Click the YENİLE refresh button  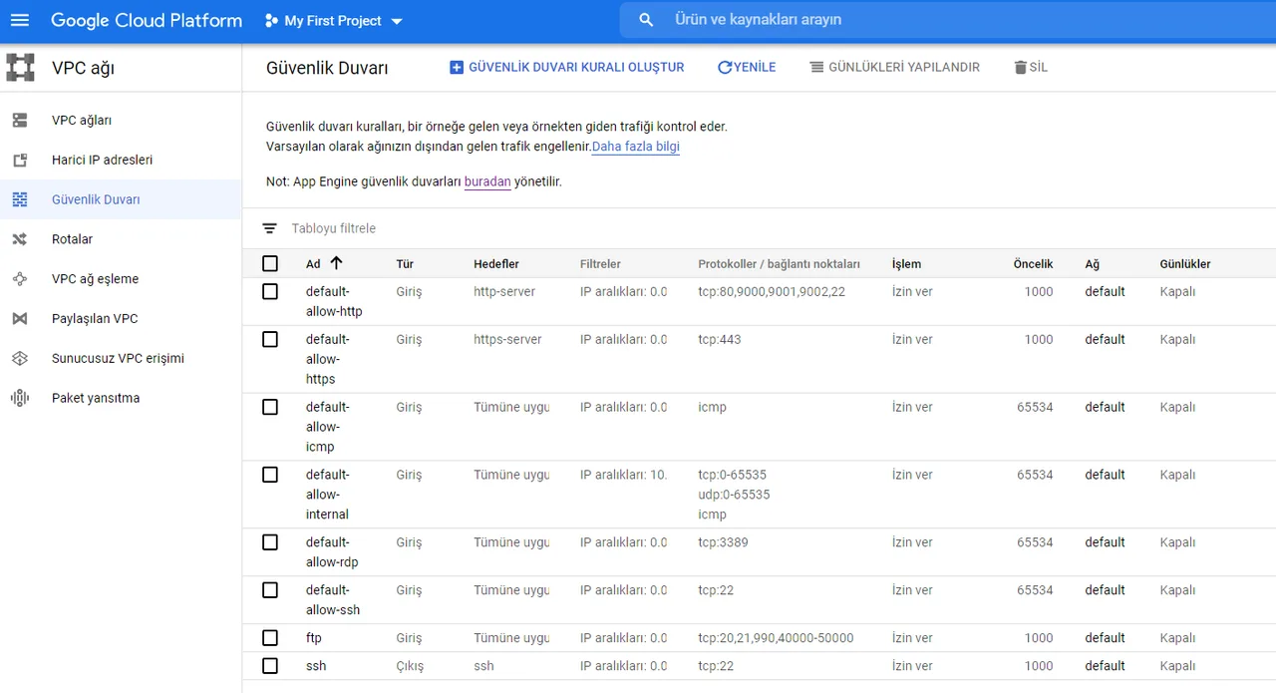(x=747, y=67)
